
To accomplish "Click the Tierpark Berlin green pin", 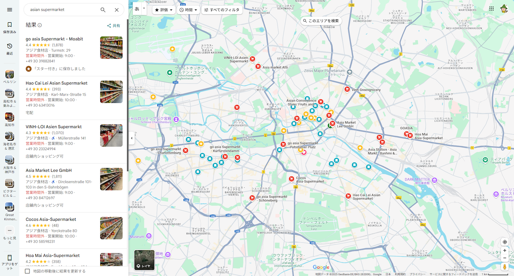I will point(485,160).
